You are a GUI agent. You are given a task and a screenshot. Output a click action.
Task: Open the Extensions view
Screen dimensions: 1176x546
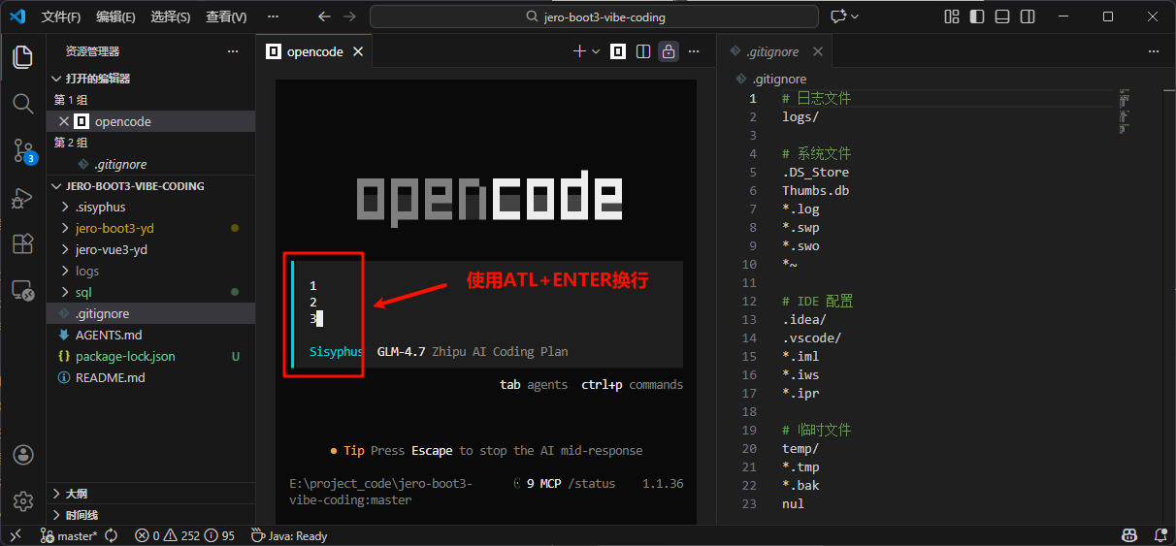pyautogui.click(x=23, y=243)
